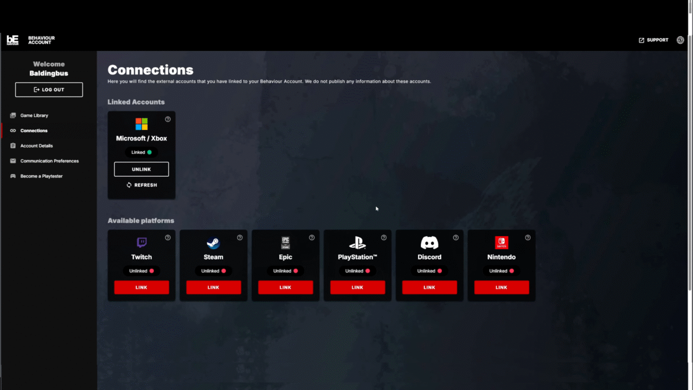Click the Game Library icon

click(x=13, y=116)
